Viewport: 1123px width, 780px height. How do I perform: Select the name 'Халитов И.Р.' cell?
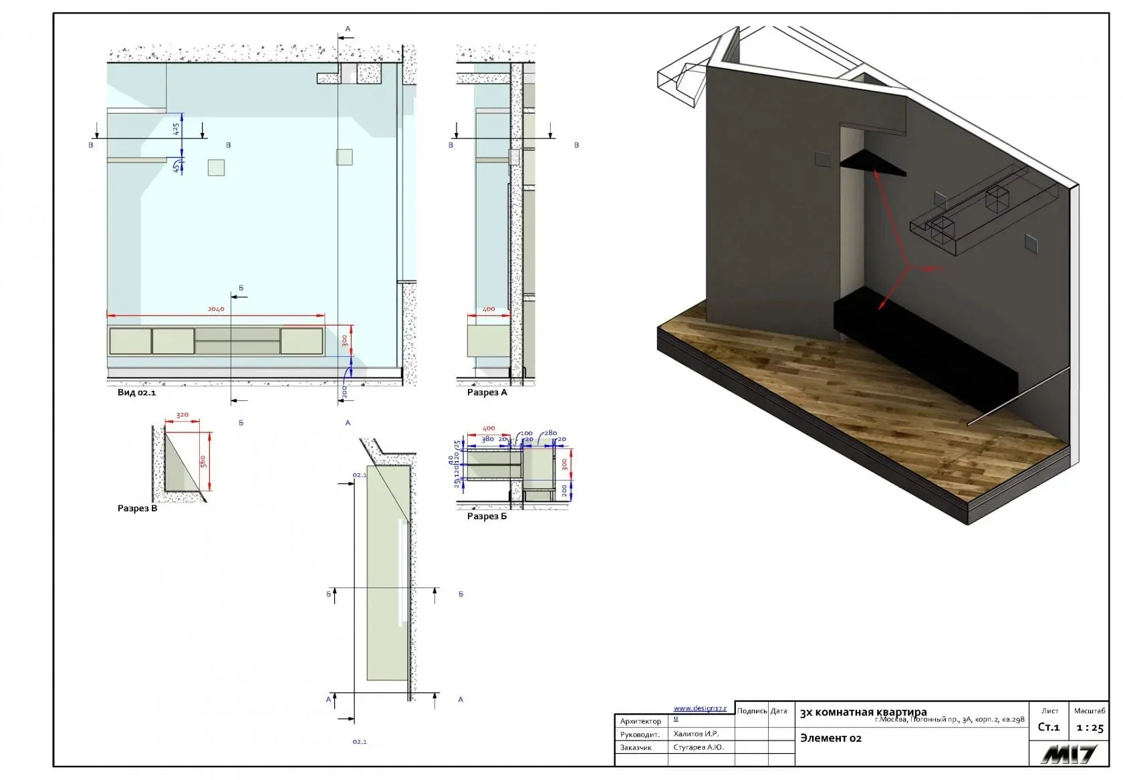(x=696, y=734)
